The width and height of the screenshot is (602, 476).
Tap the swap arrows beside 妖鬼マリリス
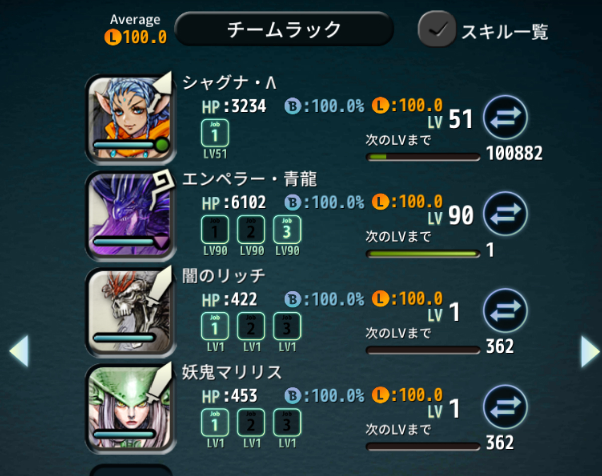pyautogui.click(x=505, y=407)
